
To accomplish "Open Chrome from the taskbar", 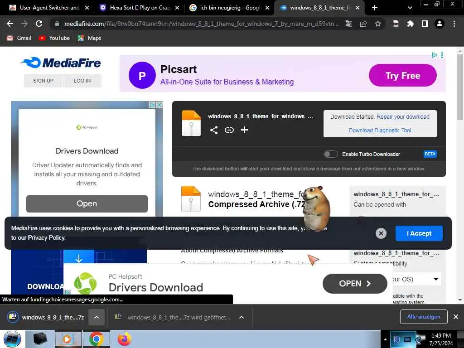I will 96,339.
